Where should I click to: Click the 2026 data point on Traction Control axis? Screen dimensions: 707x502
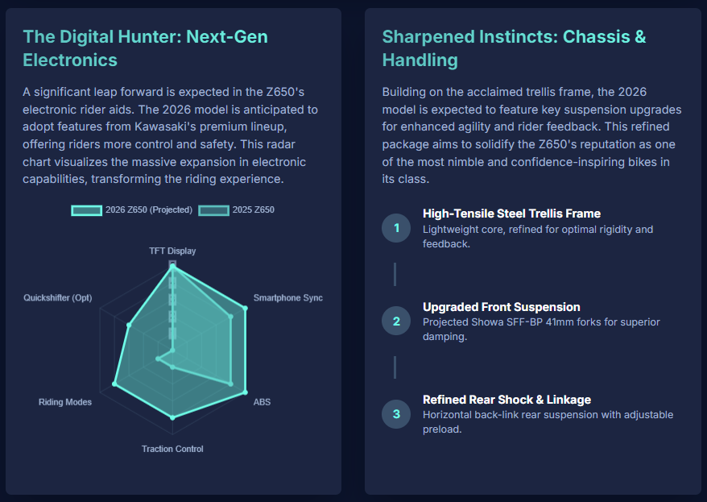point(172,417)
